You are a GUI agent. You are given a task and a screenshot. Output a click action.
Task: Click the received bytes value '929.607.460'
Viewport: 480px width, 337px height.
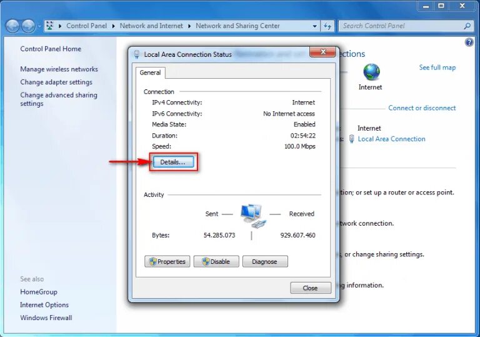[x=298, y=235]
